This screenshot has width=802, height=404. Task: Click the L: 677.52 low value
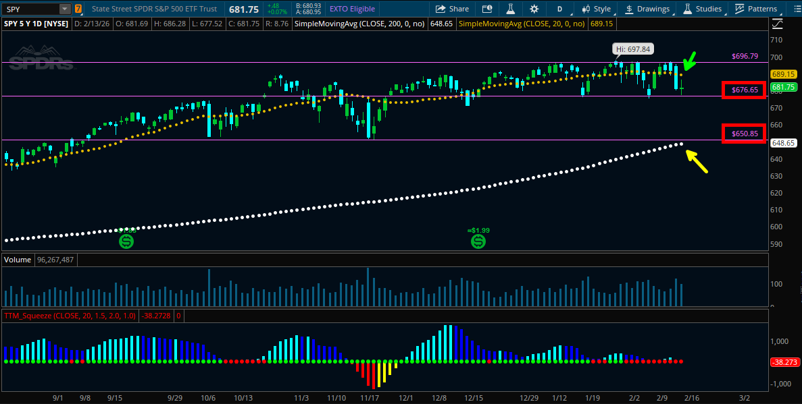tap(207, 24)
